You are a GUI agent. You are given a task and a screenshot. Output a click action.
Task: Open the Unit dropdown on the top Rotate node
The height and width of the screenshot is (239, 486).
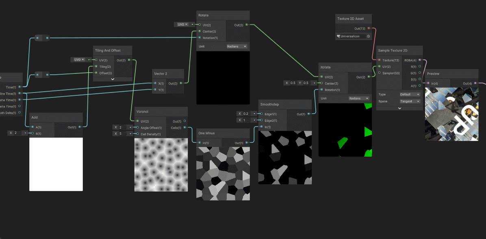237,47
